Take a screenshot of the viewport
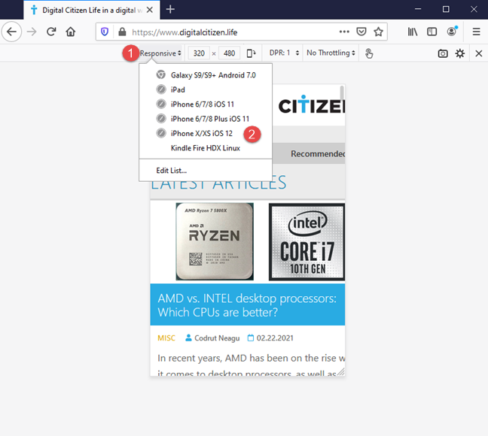Image resolution: width=488 pixels, height=436 pixels. [x=443, y=53]
